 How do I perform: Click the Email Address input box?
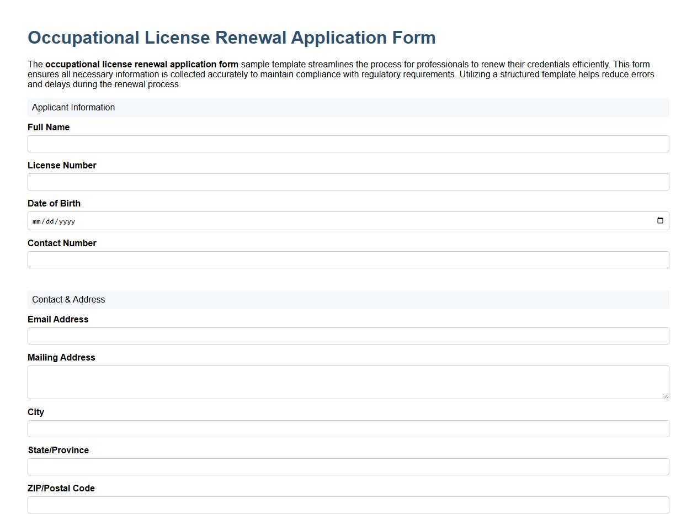[x=348, y=336]
